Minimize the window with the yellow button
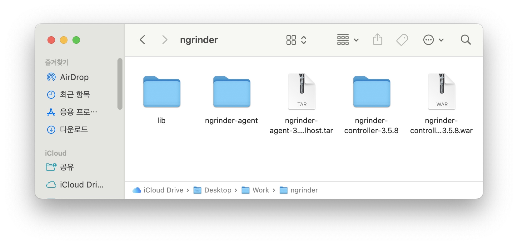This screenshot has height=245, width=518. [64, 40]
